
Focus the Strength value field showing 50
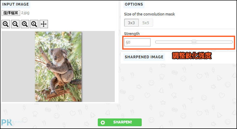point(137,42)
